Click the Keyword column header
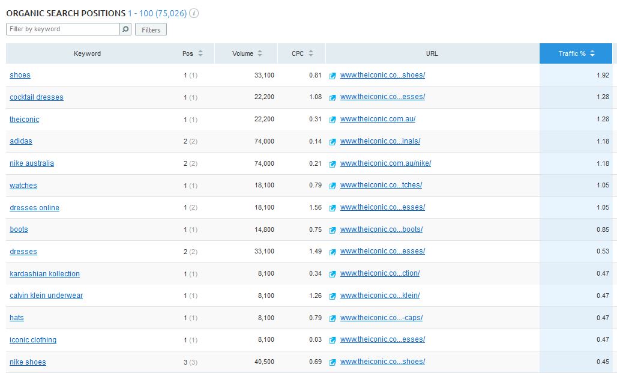This screenshot has width=617, height=373. pyautogui.click(x=88, y=53)
